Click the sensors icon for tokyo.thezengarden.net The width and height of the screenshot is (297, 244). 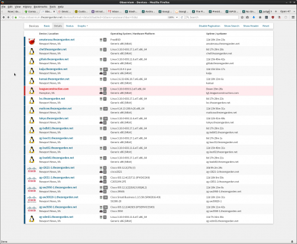(x=101, y=123)
